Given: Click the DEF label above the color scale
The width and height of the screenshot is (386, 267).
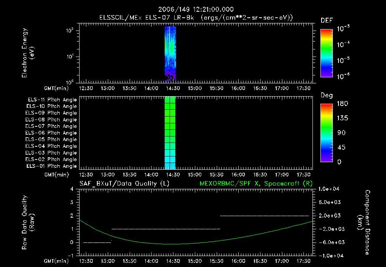Looking at the screenshot, I should click(x=327, y=21).
